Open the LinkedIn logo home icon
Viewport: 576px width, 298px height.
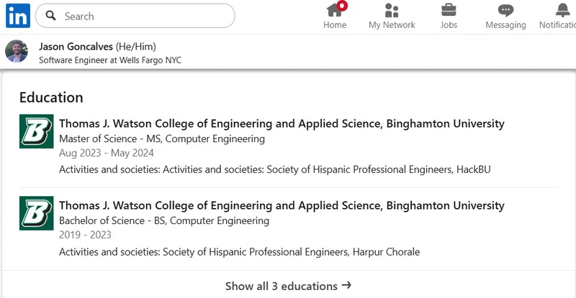pyautogui.click(x=18, y=16)
